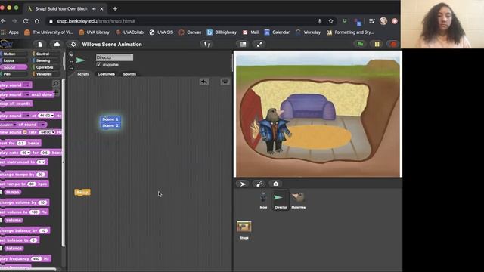Viewport: 484px width, 272px height.
Task: Select the Variables block category
Action: [x=46, y=74]
